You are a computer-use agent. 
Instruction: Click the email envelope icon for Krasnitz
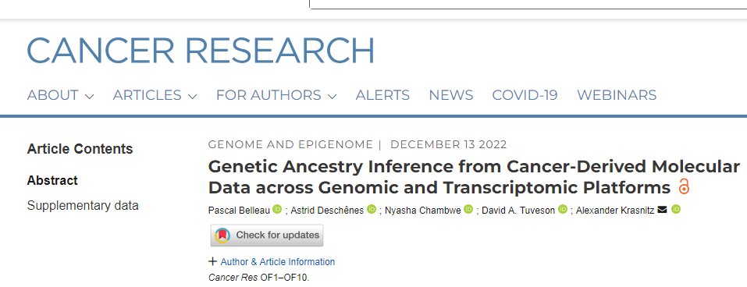click(x=662, y=210)
